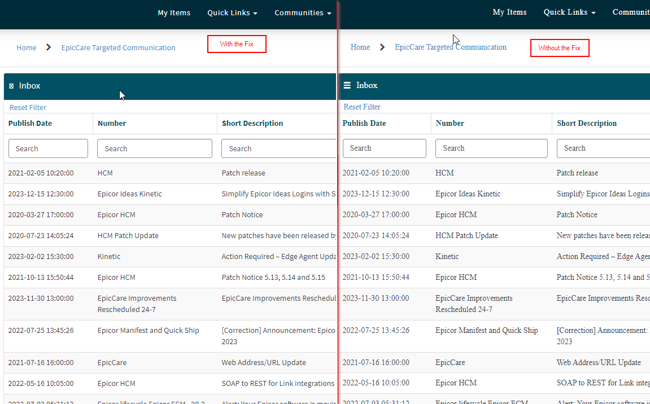The width and height of the screenshot is (650, 404).
Task: Open Communities dropdown in left pane
Action: (303, 13)
